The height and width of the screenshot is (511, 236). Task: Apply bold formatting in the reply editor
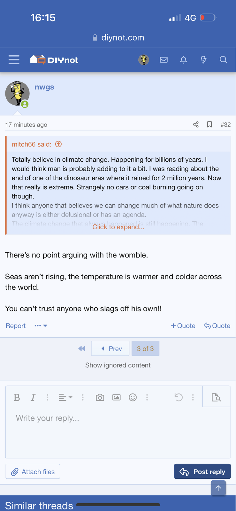point(17,397)
